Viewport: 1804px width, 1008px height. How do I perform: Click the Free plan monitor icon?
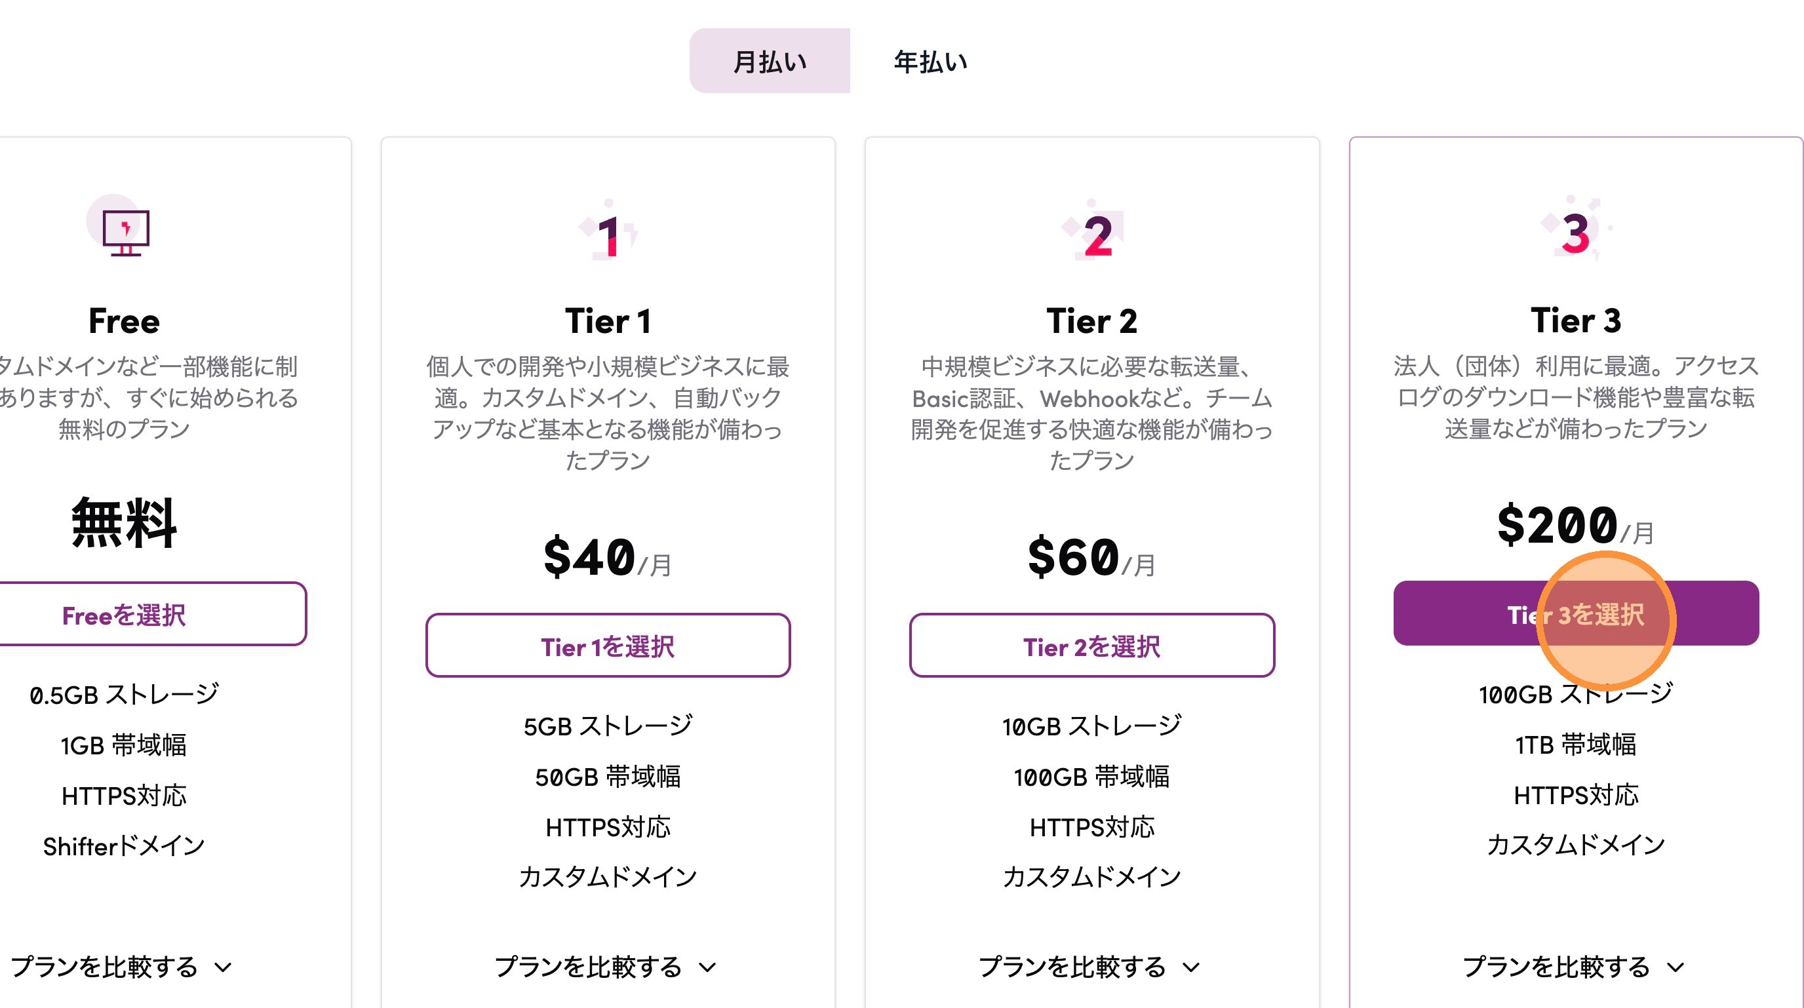point(124,229)
